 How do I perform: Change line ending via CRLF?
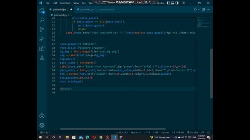click(x=155, y=132)
